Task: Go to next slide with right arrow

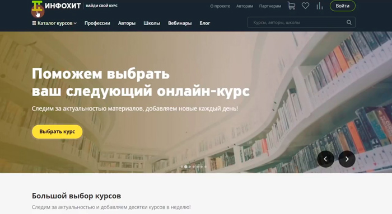Action: (347, 159)
